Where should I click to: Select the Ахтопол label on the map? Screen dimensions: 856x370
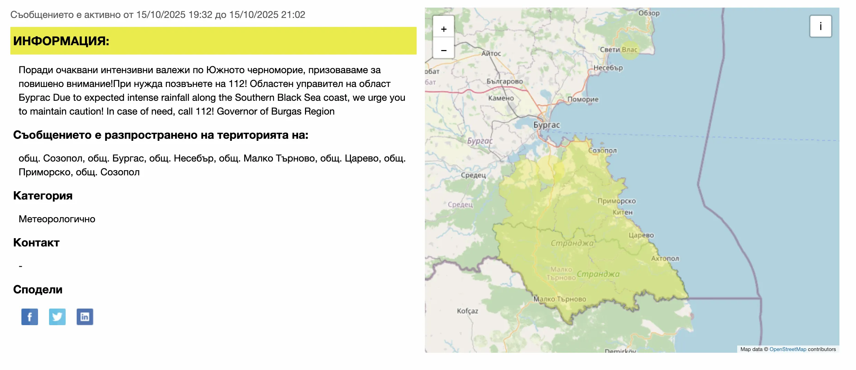(665, 259)
